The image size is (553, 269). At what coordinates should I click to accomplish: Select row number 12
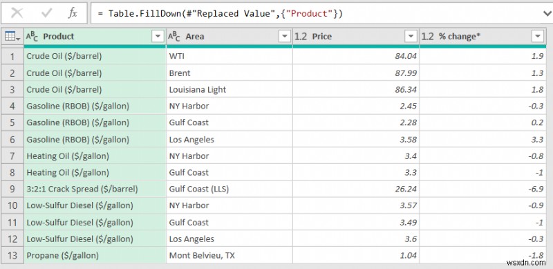(x=12, y=239)
